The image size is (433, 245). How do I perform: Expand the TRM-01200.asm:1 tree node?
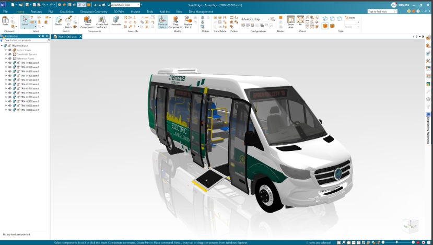point(6,67)
